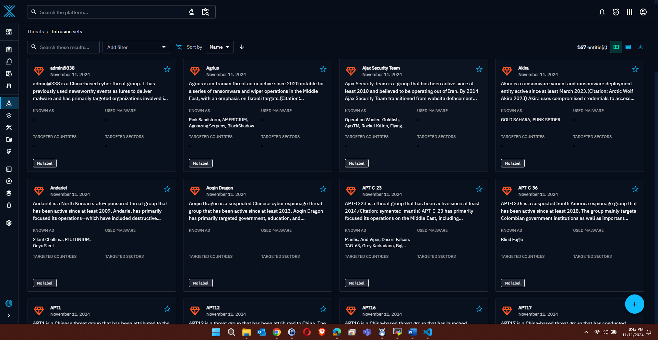The image size is (658, 340).
Task: Open the Settings gear sidebar icon
Action: (x=9, y=223)
